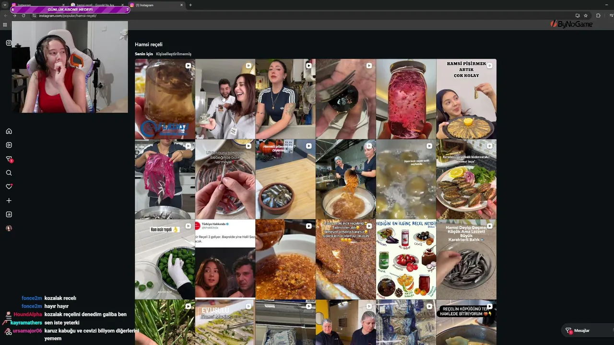This screenshot has height=345, width=614.
Task: Open the Instagram Home icon in sidebar
Action: click(x=9, y=131)
